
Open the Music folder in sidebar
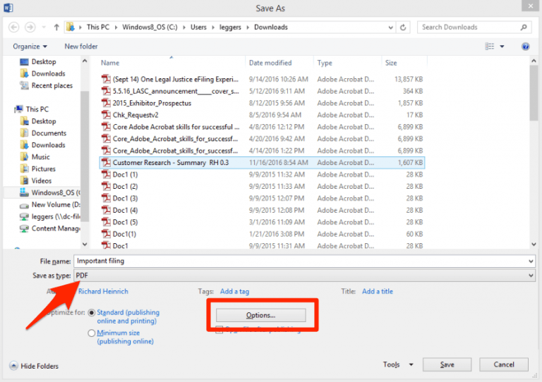coord(41,157)
